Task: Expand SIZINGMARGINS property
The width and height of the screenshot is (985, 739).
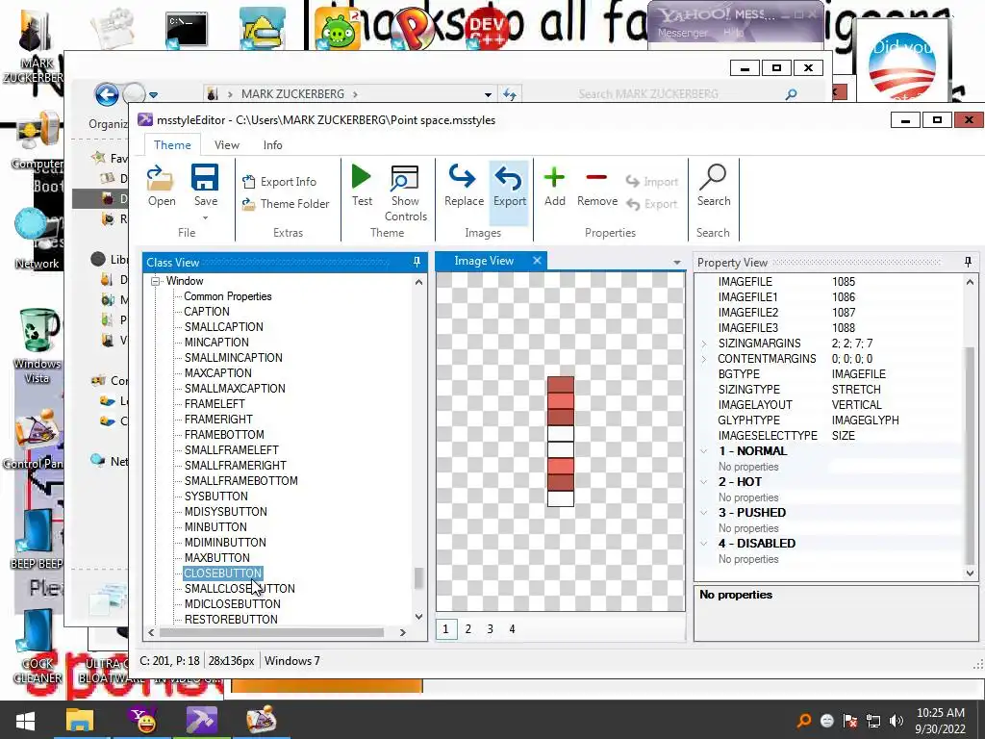Action: point(704,344)
